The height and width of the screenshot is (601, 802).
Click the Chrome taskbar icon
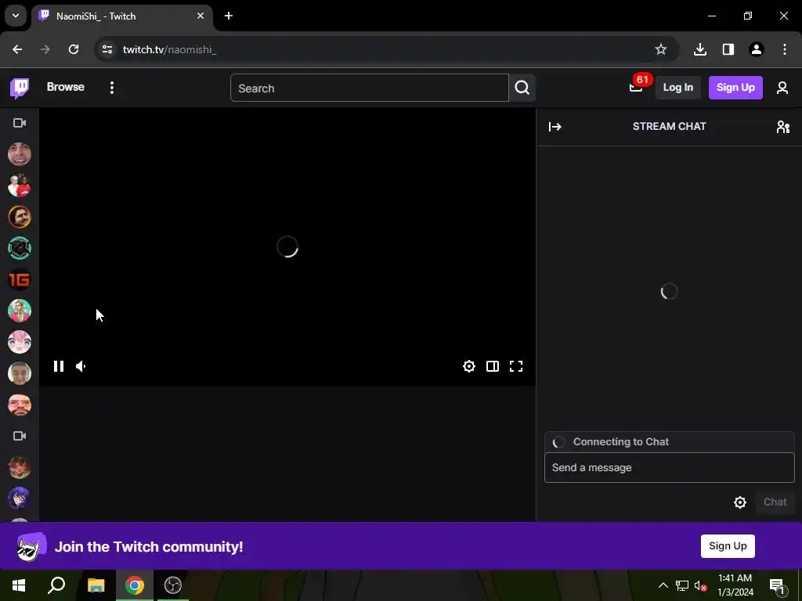(x=134, y=585)
